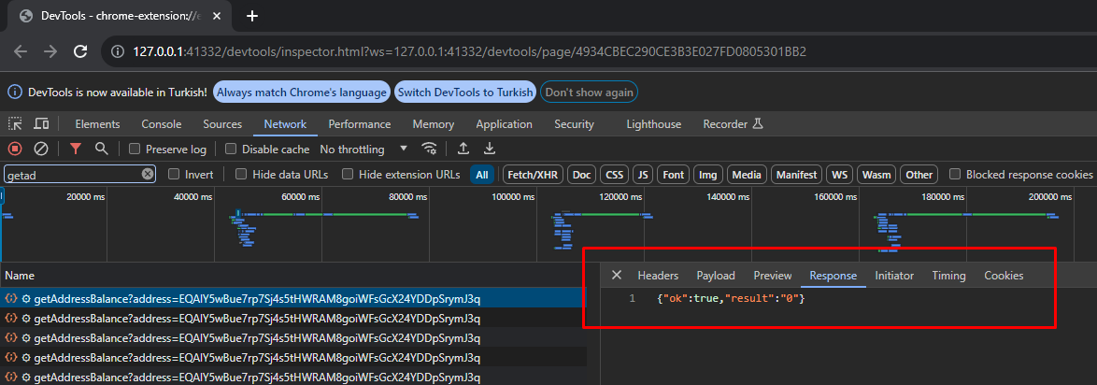Open the Headers tab in request details
This screenshot has height=385, width=1097.
coord(658,276)
